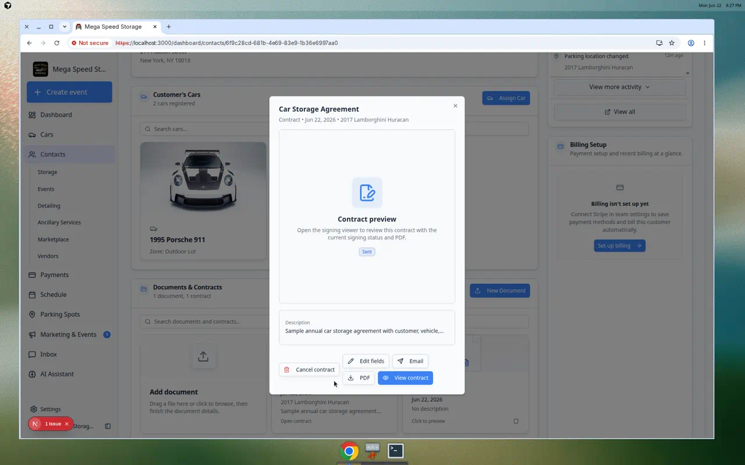This screenshot has width=745, height=465.
Task: Dismiss the 1 Issue badge
Action: [66, 424]
